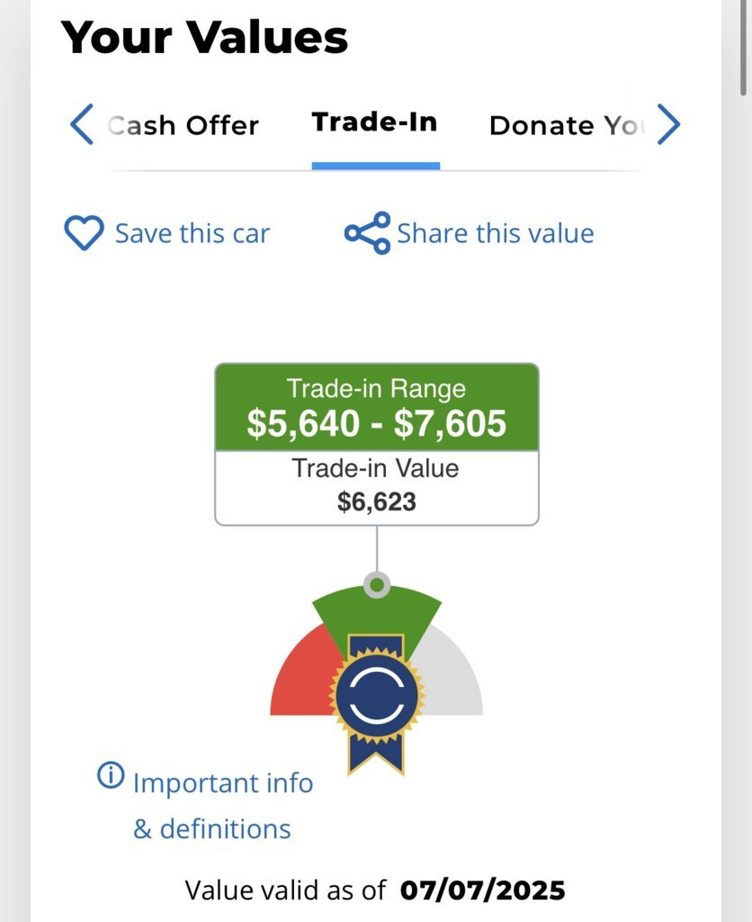Screen dimensions: 752x922
Task: Click the info circle icon
Action: coord(111,775)
